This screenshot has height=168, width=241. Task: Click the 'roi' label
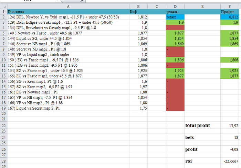[189, 161]
